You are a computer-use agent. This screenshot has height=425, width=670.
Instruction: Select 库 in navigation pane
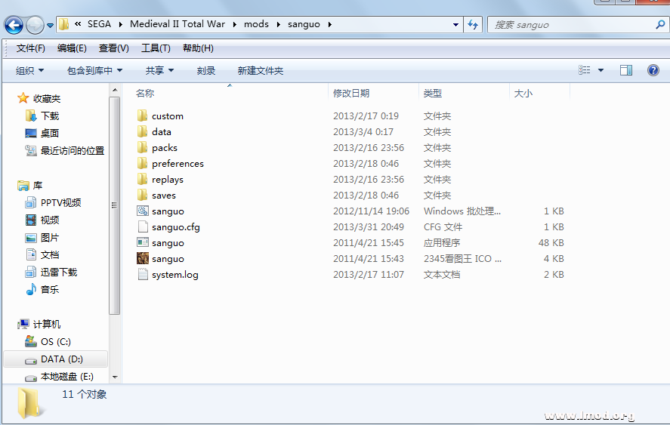pos(38,186)
